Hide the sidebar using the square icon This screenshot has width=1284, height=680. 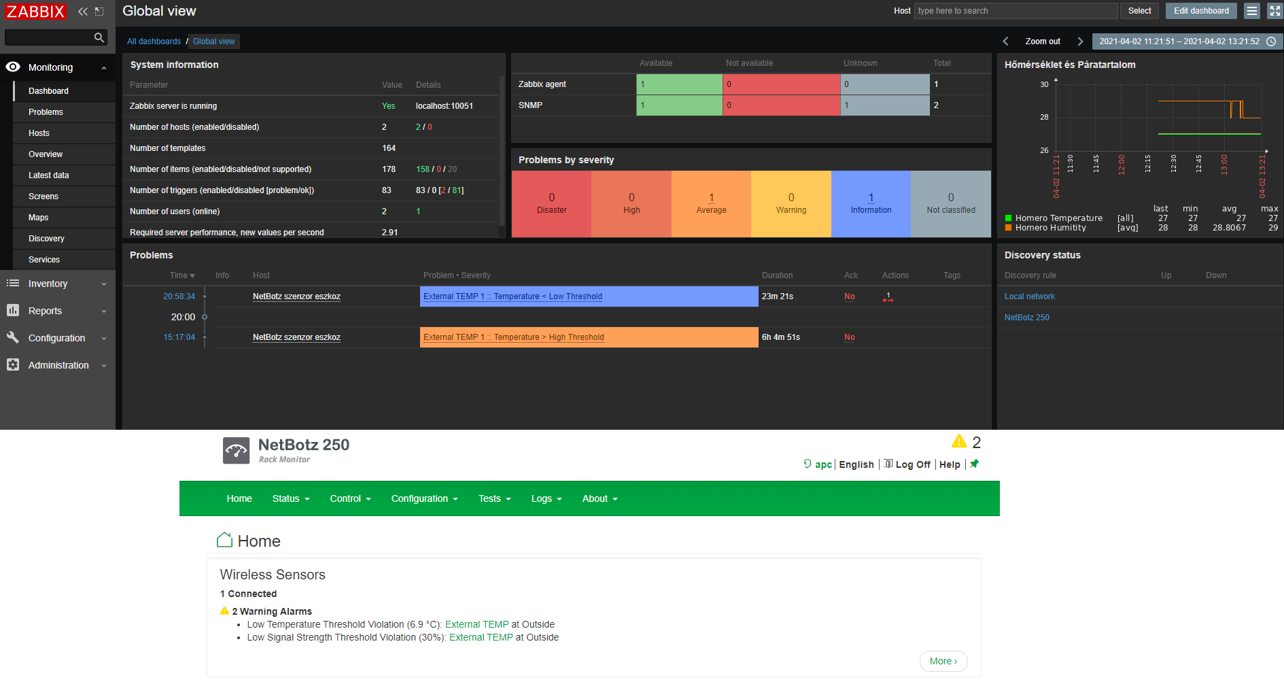click(99, 12)
